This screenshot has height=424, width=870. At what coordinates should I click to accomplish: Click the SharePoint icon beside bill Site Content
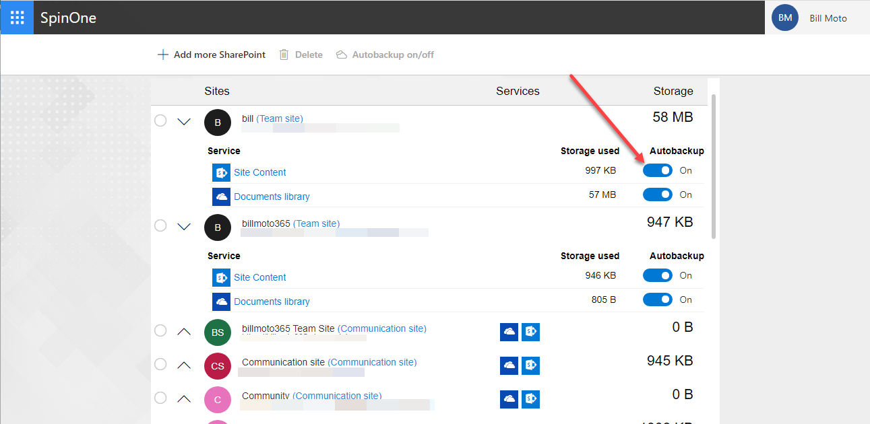coord(221,172)
